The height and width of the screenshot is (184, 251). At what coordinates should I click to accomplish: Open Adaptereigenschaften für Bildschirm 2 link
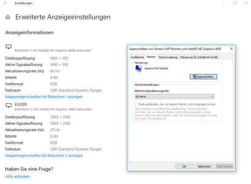[44, 155]
